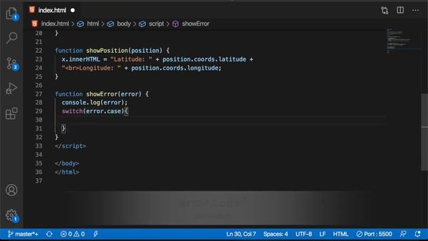The width and height of the screenshot is (428, 241).
Task: Click the Ln 30, Col 7 indicator
Action: pyautogui.click(x=241, y=234)
